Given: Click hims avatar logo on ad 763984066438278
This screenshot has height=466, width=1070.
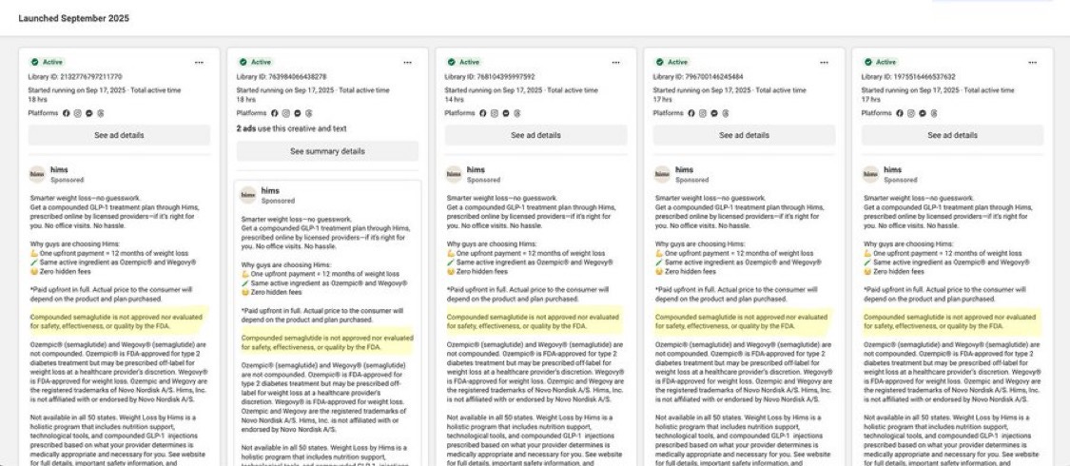Looking at the screenshot, I should coord(248,195).
